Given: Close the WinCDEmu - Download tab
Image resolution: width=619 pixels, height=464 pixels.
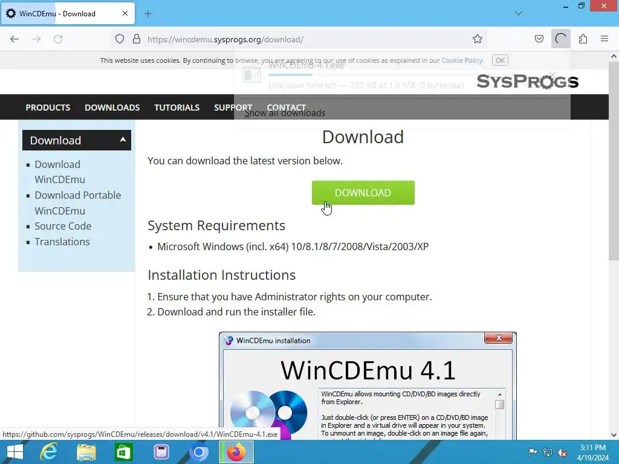Looking at the screenshot, I should tap(125, 13).
